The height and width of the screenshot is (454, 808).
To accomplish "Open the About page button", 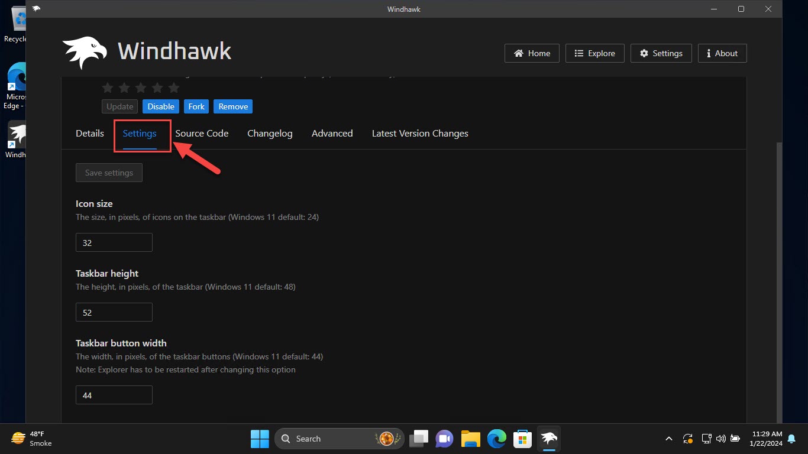I will click(722, 53).
